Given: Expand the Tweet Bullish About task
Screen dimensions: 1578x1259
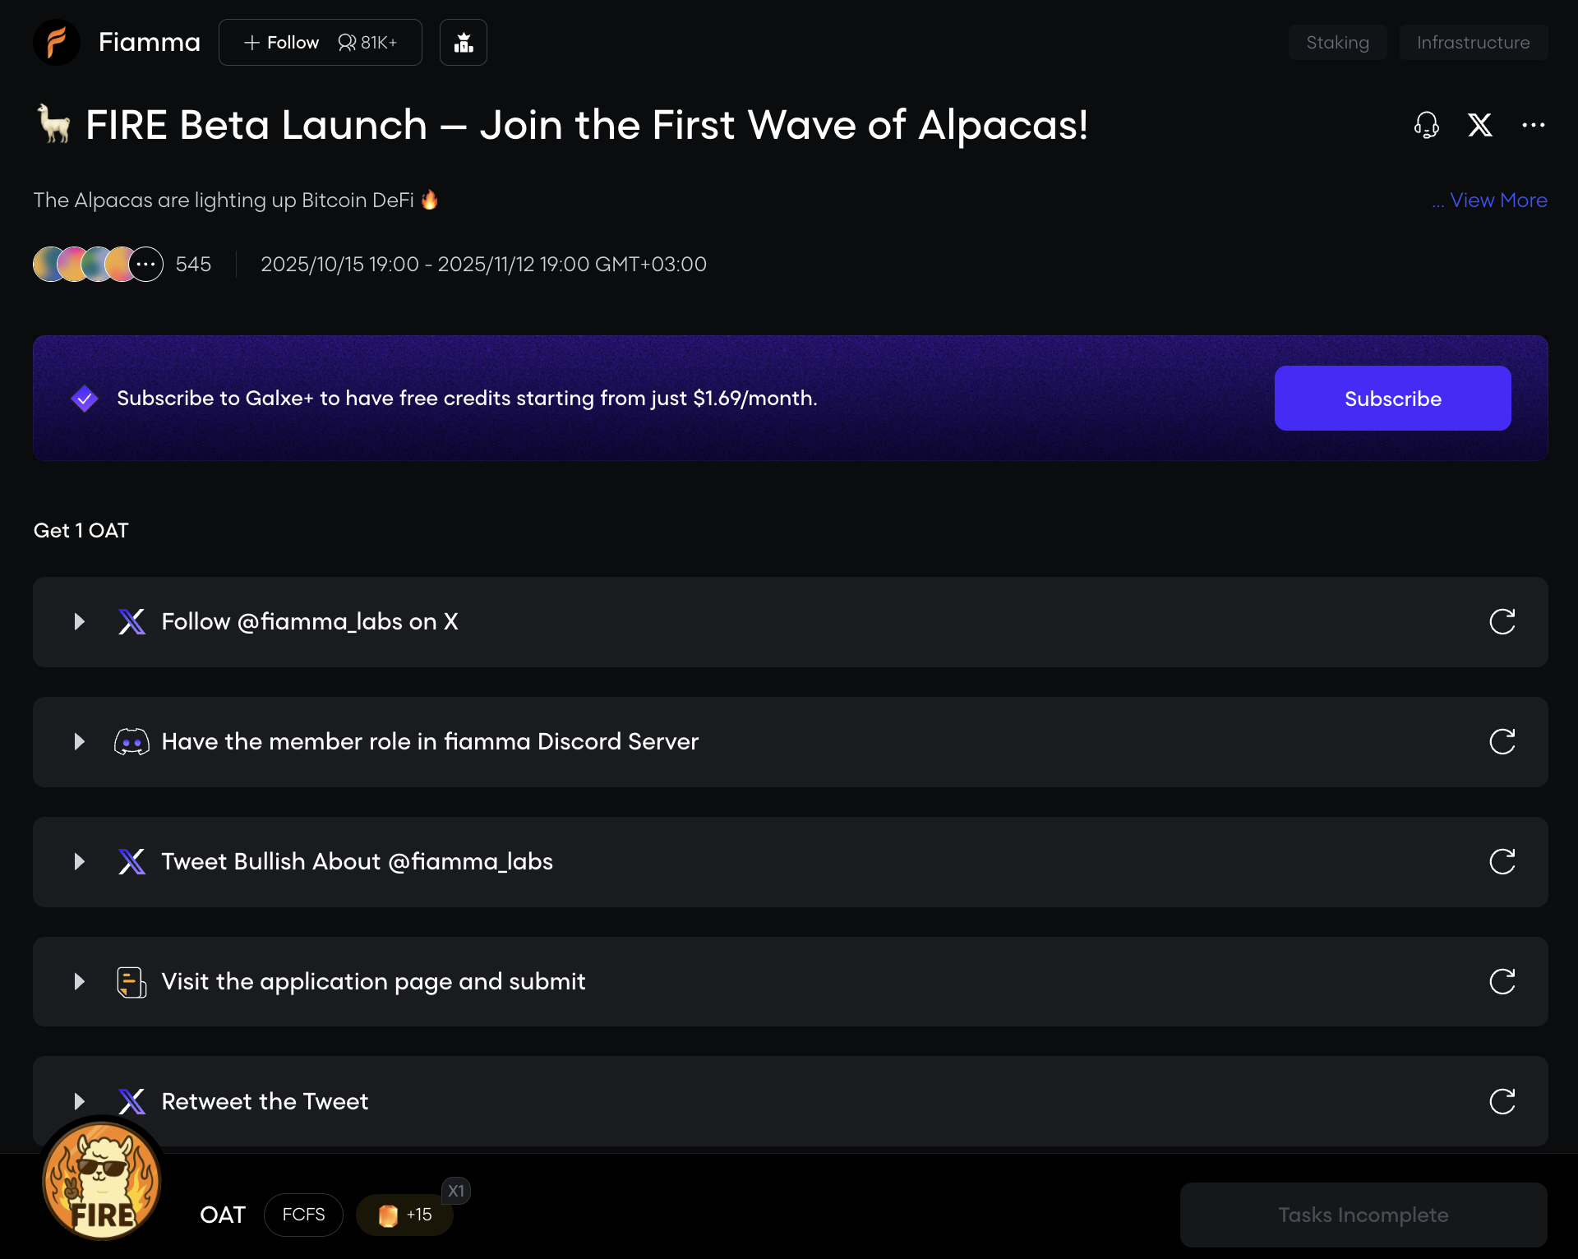Looking at the screenshot, I should (x=80, y=862).
